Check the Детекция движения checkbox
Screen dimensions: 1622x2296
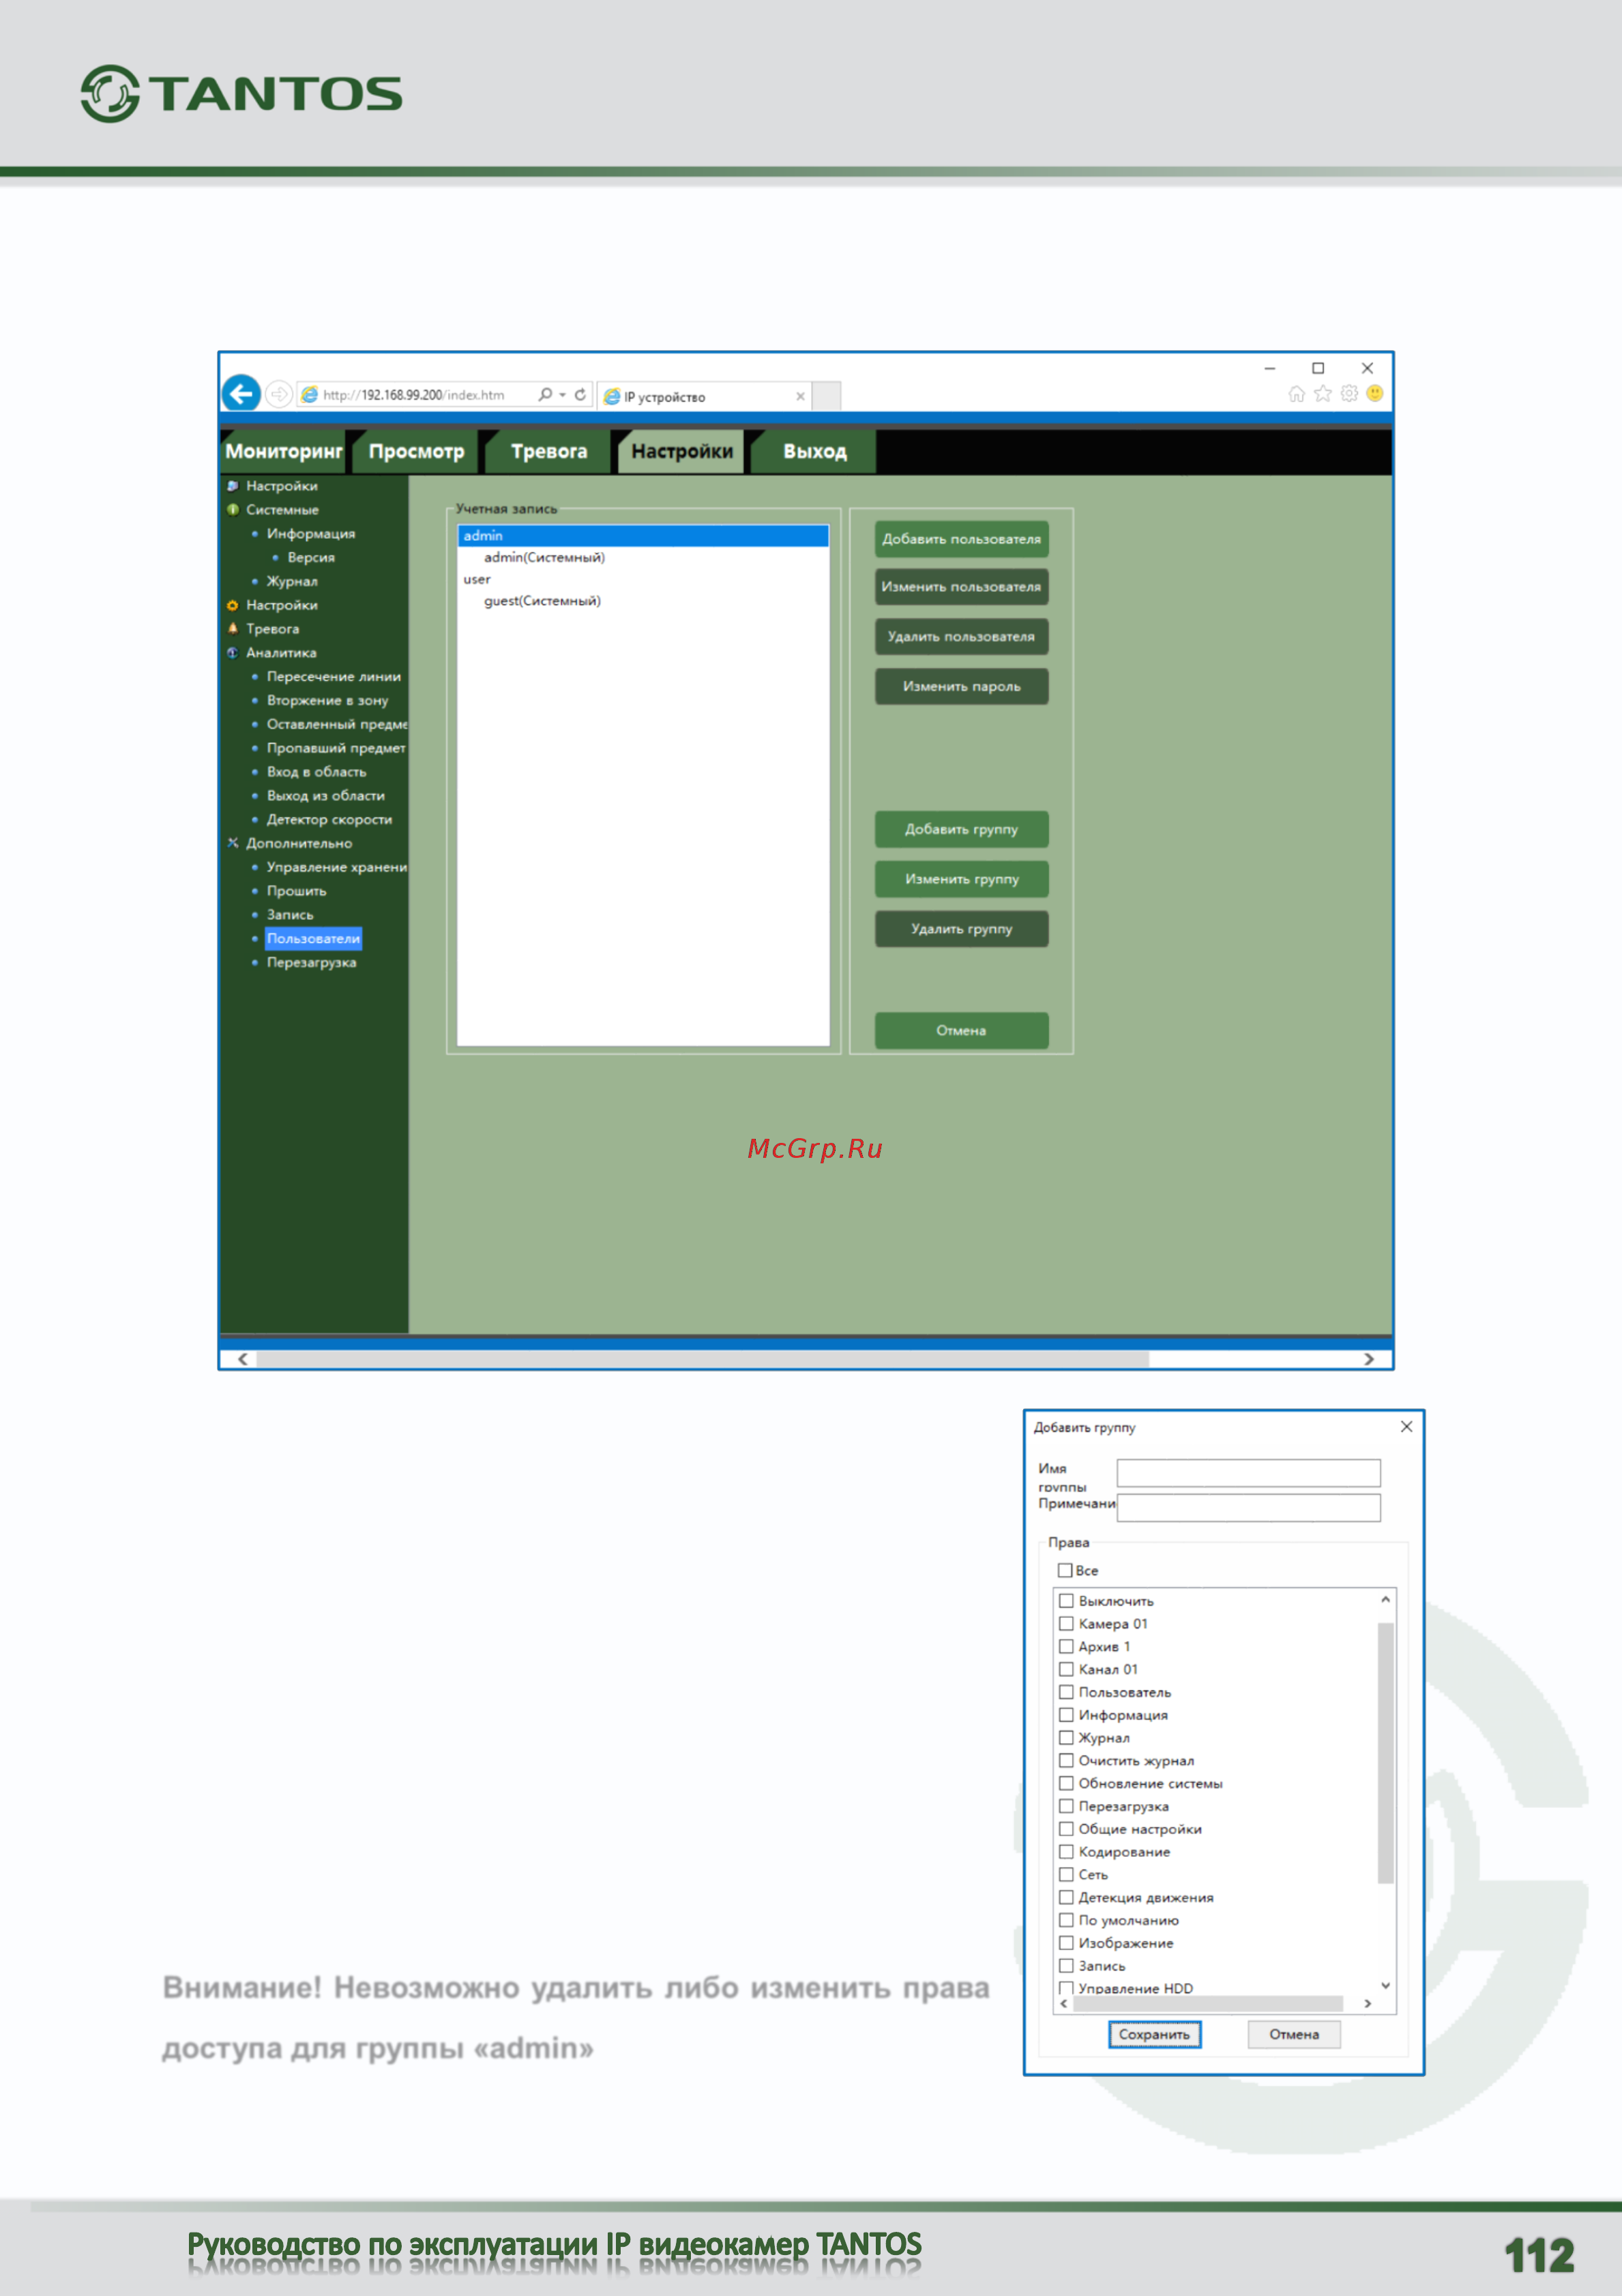(1066, 1898)
